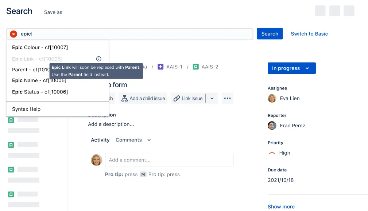368x211 pixels.
Task: Click Add a child issue button
Action: click(143, 98)
